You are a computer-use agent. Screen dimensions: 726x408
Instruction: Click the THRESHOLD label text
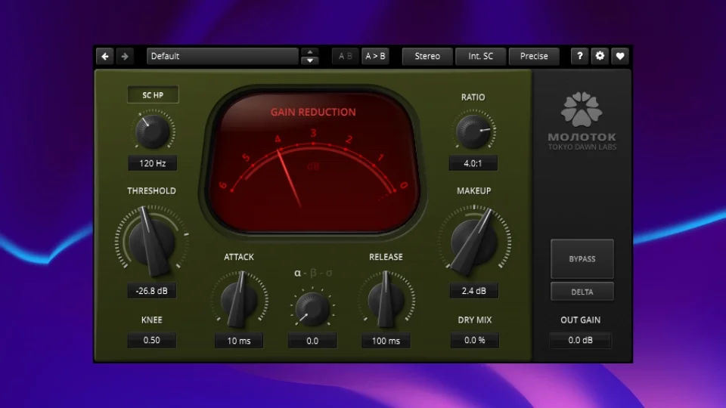click(151, 190)
